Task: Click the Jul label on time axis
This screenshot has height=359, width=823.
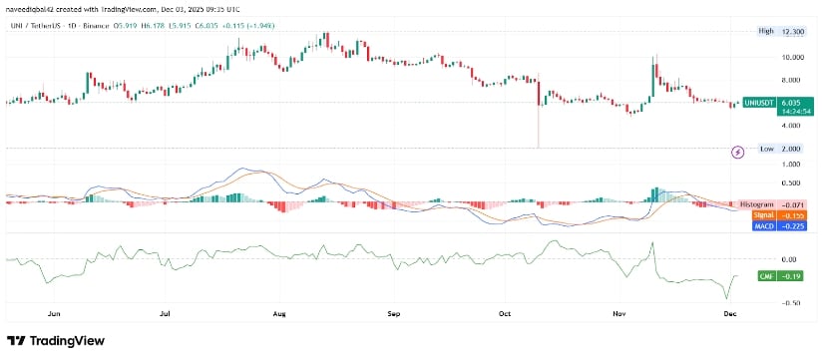Action: point(165,314)
